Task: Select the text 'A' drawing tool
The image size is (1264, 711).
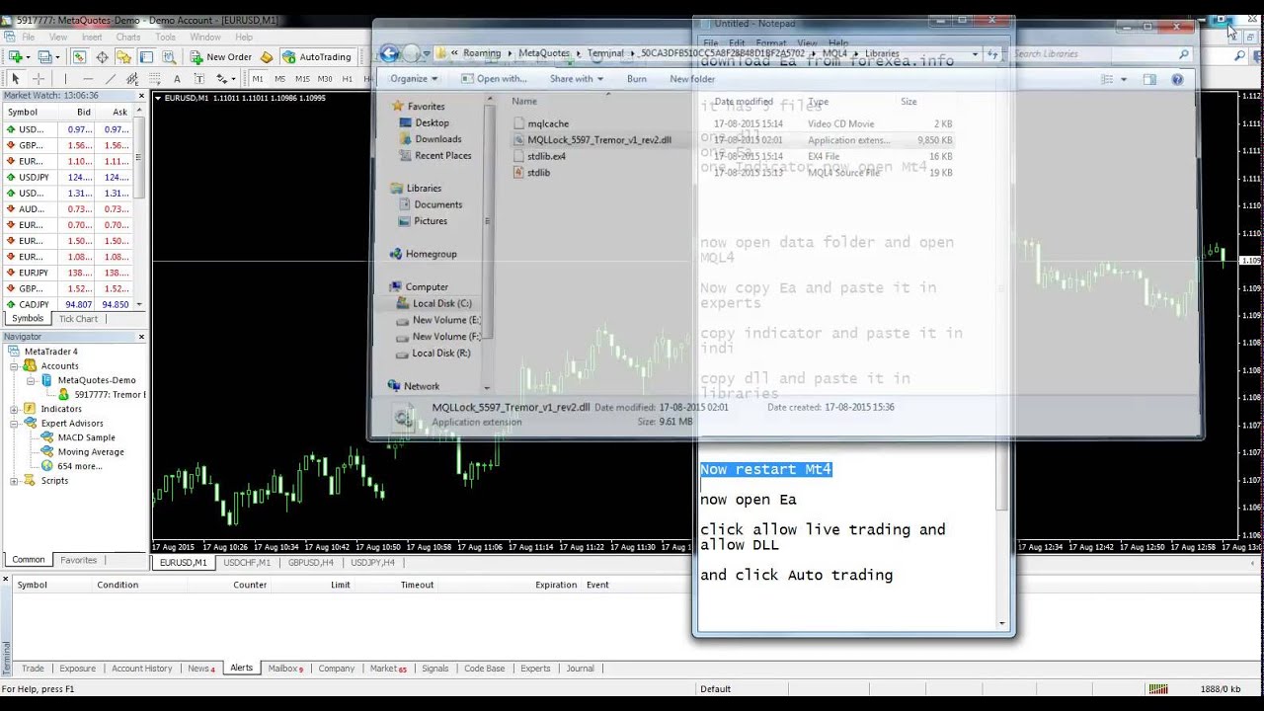Action: (177, 79)
